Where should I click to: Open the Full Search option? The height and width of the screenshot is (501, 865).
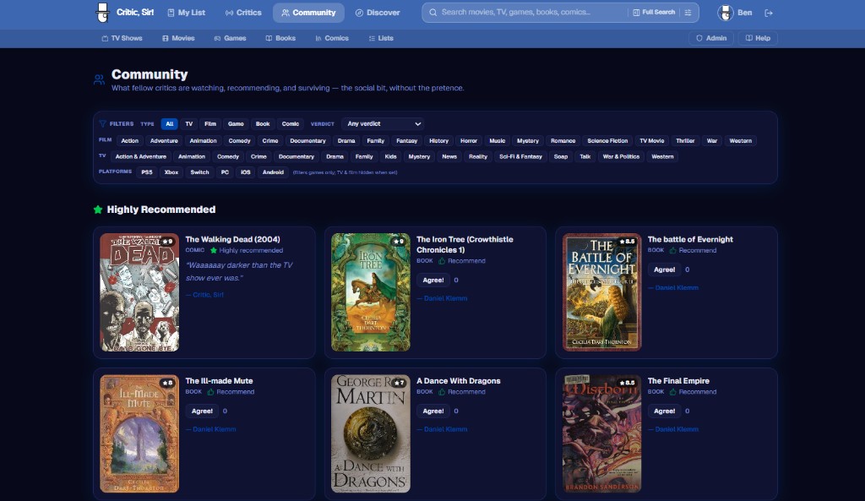[654, 13]
